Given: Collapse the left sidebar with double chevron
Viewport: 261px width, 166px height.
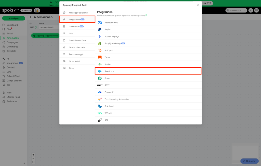Looking at the screenshot, I should tap(24, 163).
